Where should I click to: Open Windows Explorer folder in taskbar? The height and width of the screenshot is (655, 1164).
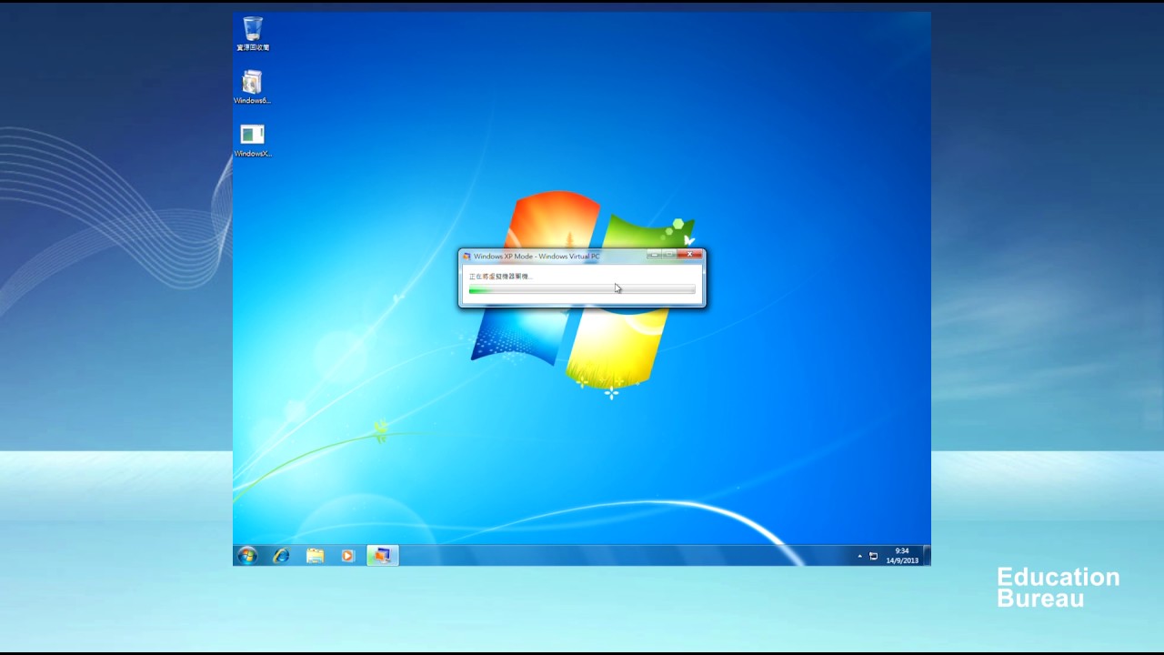point(315,555)
